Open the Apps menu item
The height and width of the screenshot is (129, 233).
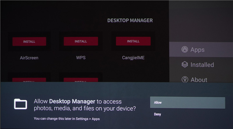(201, 49)
